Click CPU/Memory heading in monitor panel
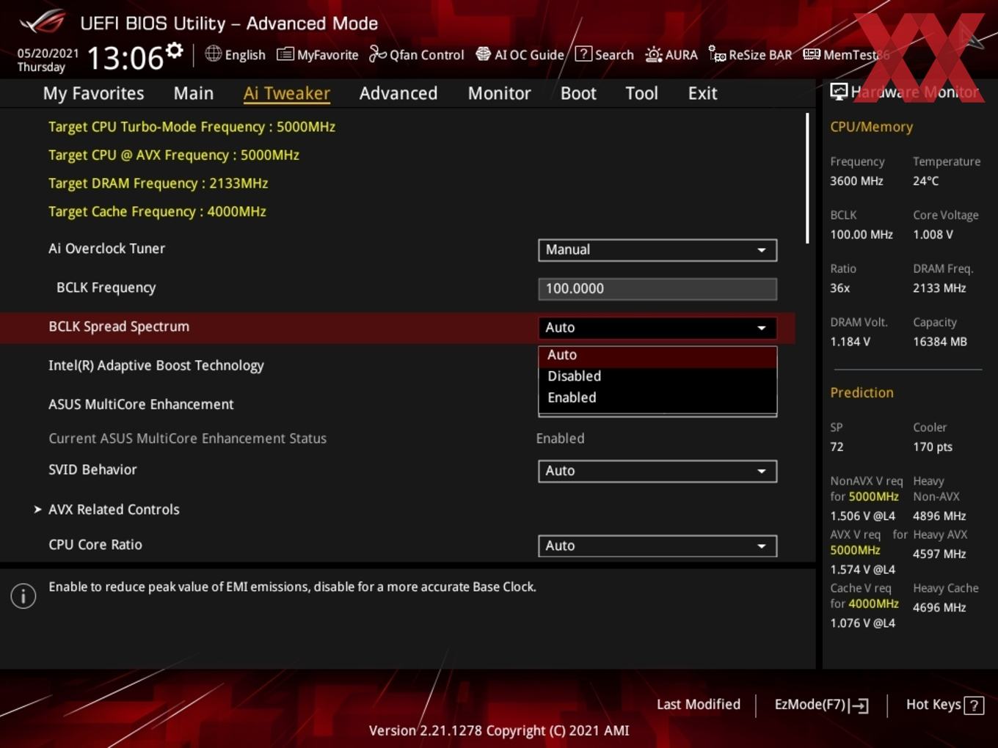The width and height of the screenshot is (998, 748). coord(871,127)
